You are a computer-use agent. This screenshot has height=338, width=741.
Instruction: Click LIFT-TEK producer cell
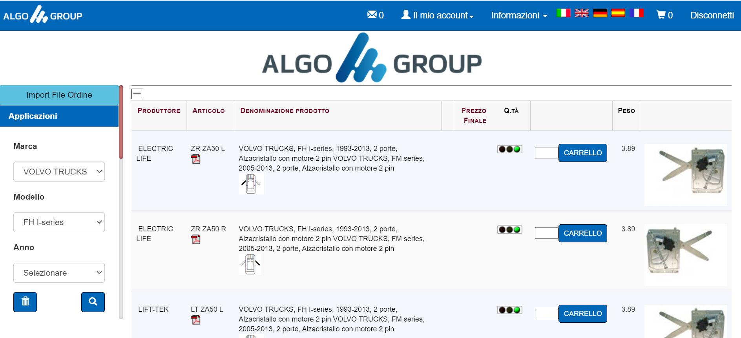pyautogui.click(x=153, y=309)
